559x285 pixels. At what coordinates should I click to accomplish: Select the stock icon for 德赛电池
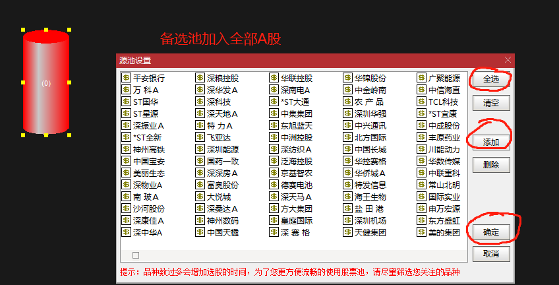click(x=274, y=185)
